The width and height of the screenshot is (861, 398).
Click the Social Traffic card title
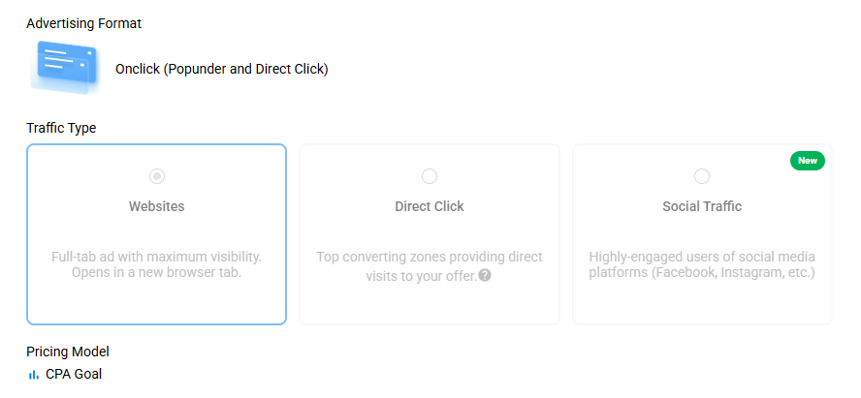(702, 206)
